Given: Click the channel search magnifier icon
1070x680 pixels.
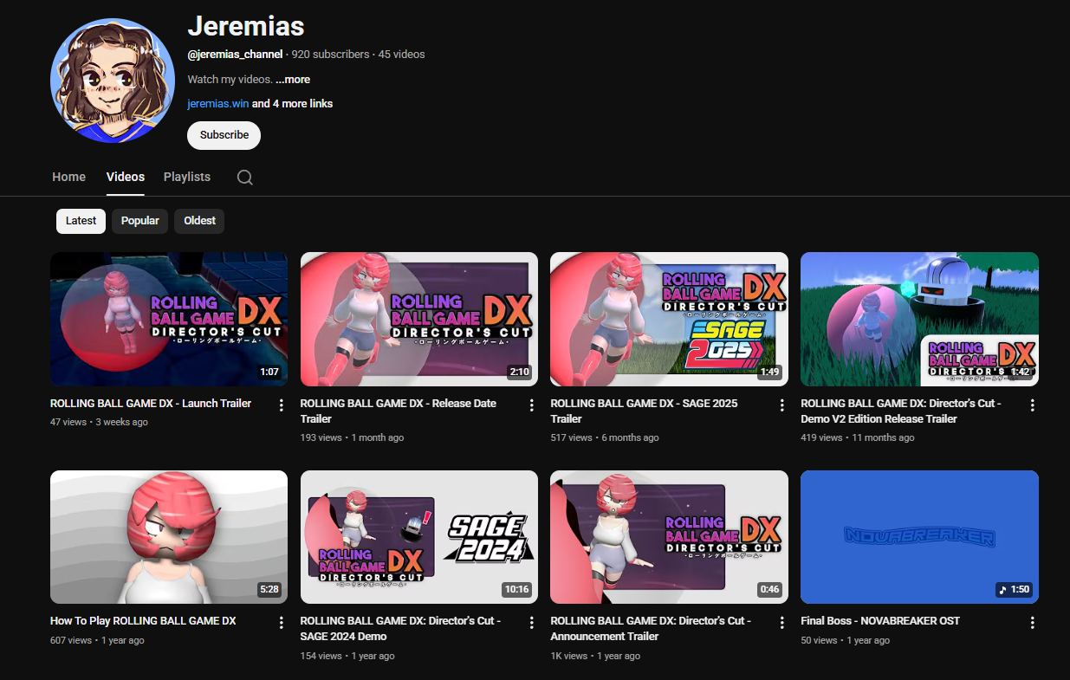Looking at the screenshot, I should (x=245, y=177).
